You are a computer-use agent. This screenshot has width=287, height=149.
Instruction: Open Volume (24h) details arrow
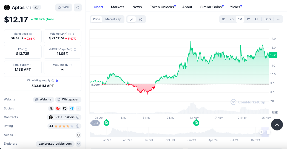(x=74, y=34)
